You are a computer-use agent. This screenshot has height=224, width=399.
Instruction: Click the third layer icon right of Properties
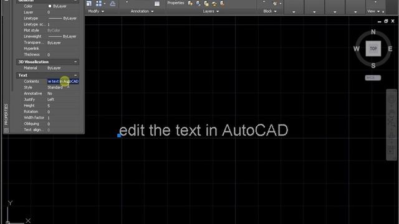(206, 3)
